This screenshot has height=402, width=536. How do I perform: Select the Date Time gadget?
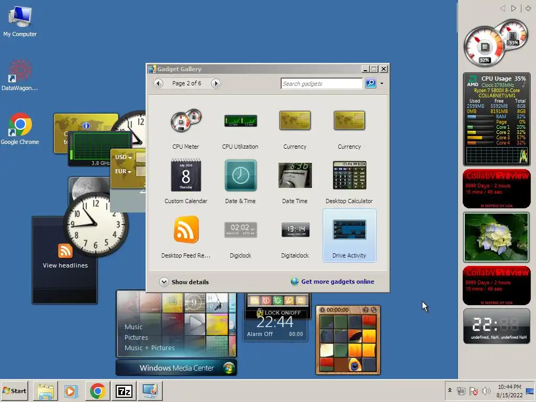click(295, 182)
